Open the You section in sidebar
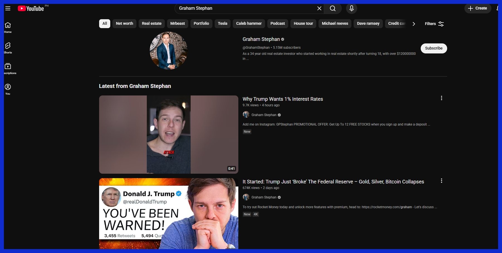 tap(8, 89)
